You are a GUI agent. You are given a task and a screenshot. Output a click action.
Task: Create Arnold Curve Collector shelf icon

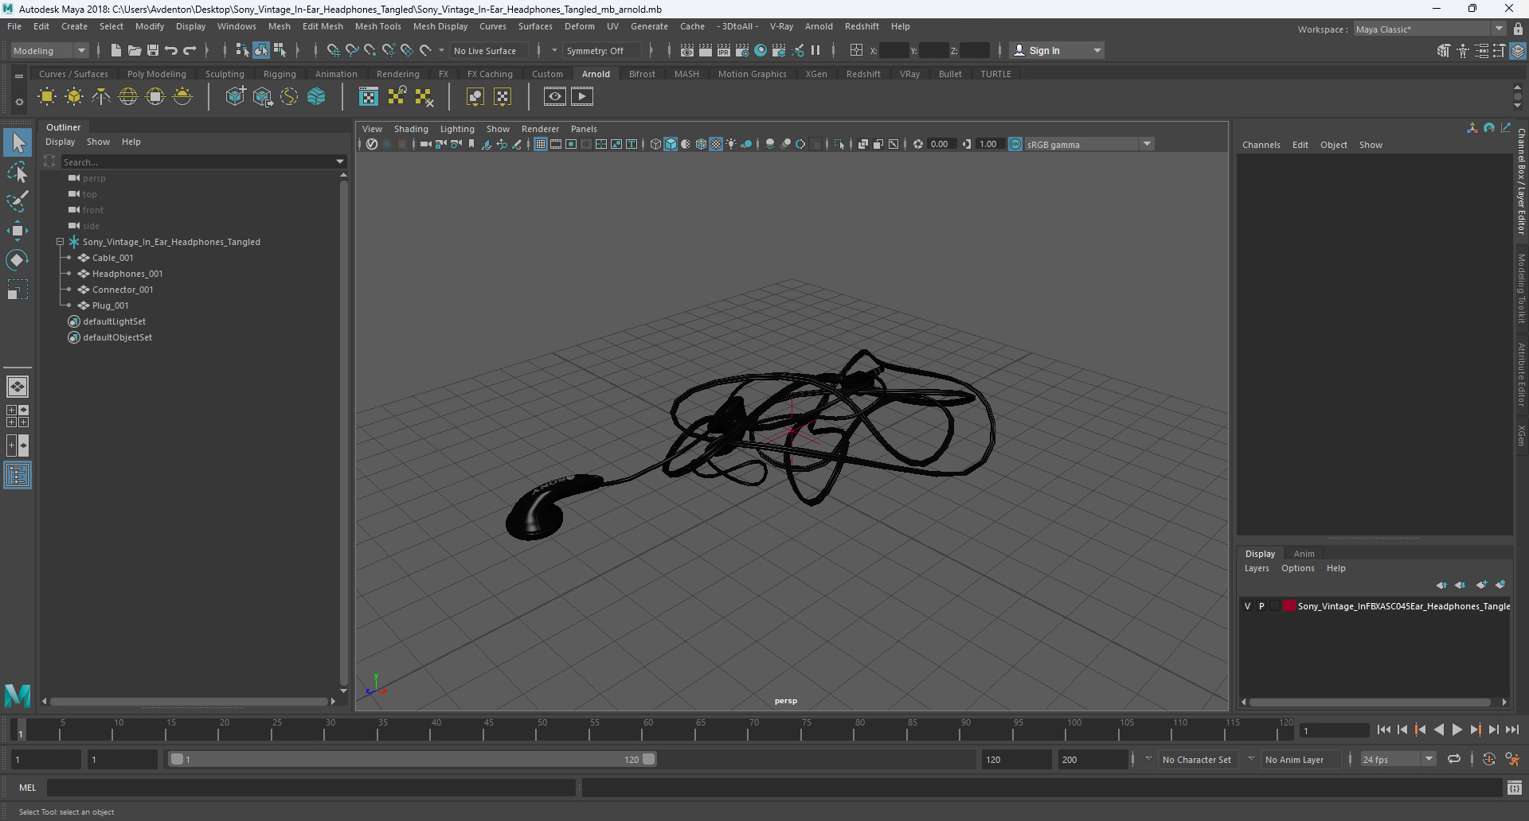pyautogui.click(x=289, y=97)
